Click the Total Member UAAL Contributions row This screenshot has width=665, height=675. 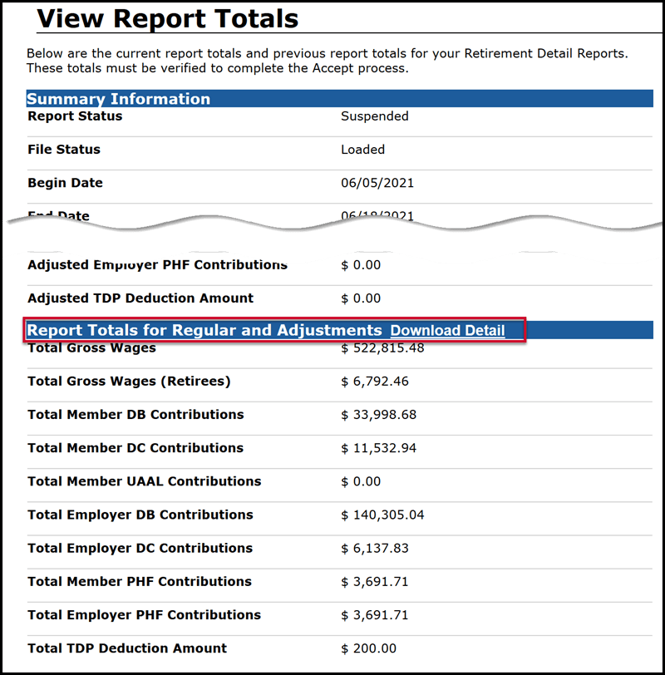(249, 481)
